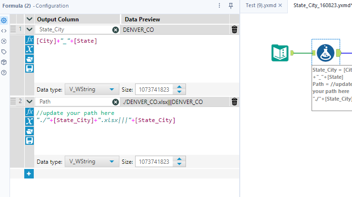Screen dimensions: 352x197
Task: Pin the Configuration window
Action: tap(231, 6)
